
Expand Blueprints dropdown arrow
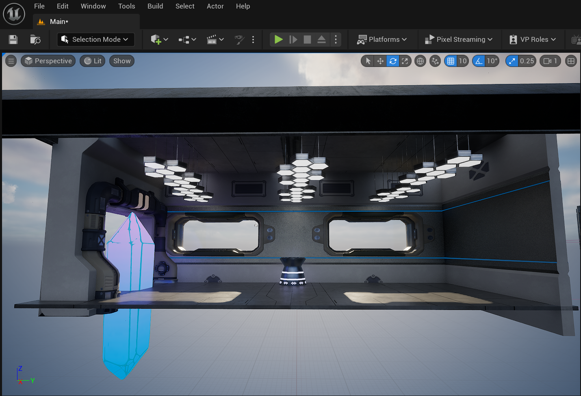point(194,39)
